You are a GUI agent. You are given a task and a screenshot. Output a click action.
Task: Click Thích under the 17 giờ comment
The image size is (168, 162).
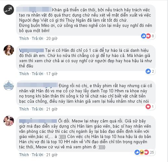coord(24,74)
